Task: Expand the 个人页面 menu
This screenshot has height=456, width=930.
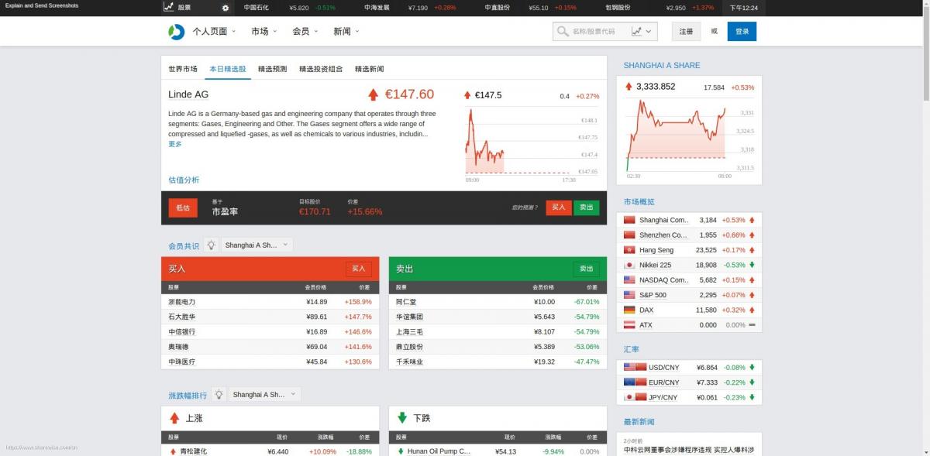Action: [x=214, y=32]
